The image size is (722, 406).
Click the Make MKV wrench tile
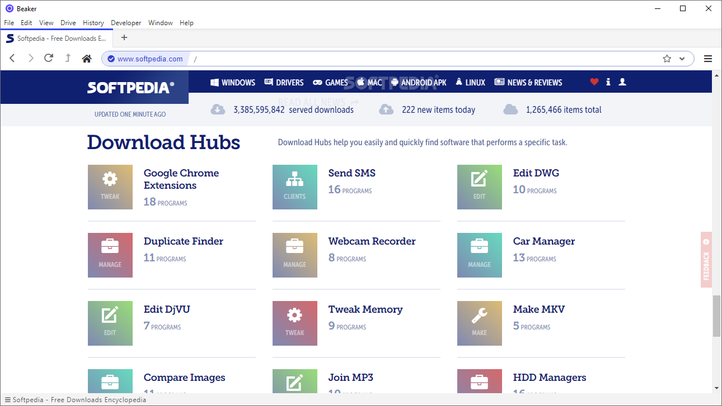[480, 323]
